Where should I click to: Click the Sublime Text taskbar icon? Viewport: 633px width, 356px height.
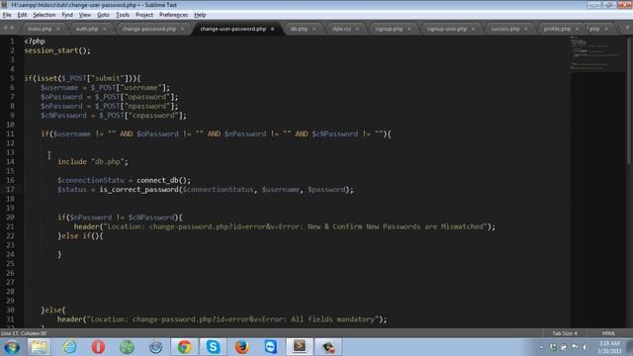click(299, 347)
